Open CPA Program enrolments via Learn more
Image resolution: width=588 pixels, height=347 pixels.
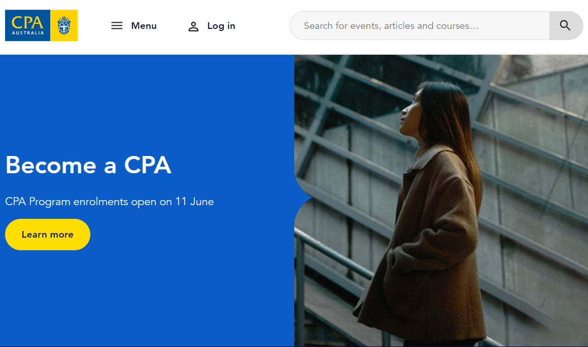tap(47, 234)
